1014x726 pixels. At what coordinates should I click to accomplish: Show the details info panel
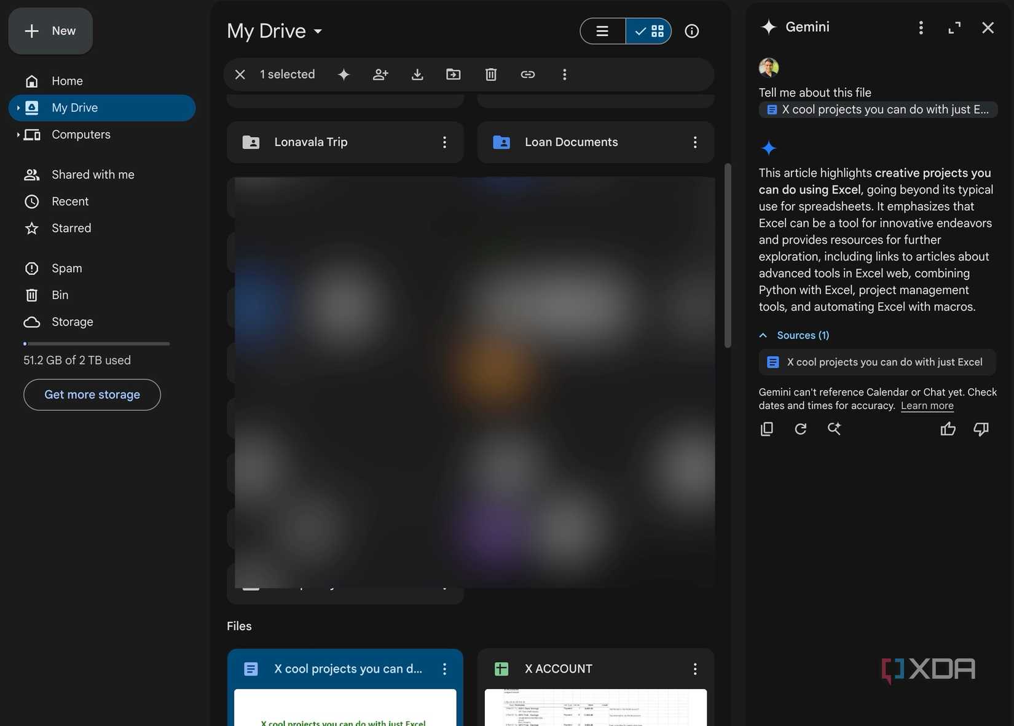pyautogui.click(x=692, y=31)
